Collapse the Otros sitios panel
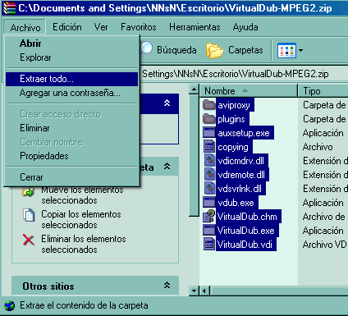 click(x=167, y=286)
